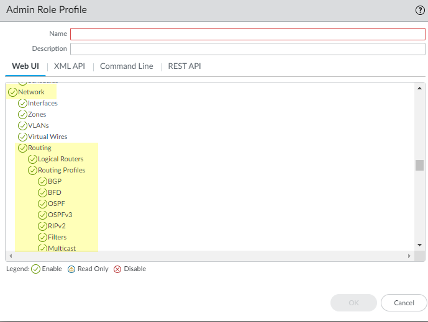Click the horizontal scrollbar left arrow
The height and width of the screenshot is (322, 428).
tap(11, 256)
